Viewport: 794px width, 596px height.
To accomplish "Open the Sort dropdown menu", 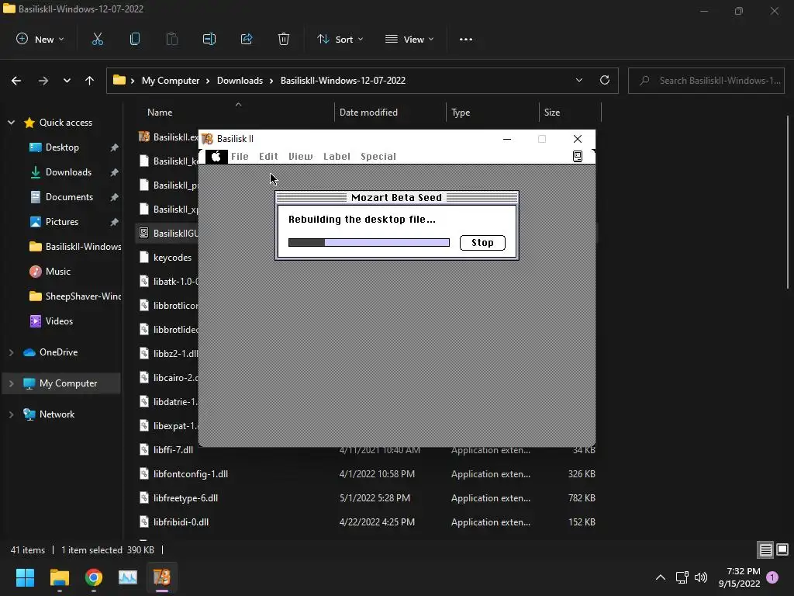I will (x=340, y=39).
